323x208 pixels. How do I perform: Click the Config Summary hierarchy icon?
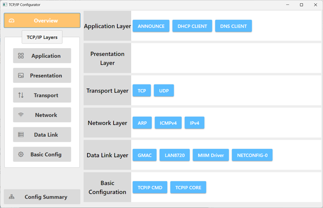pos(12,197)
